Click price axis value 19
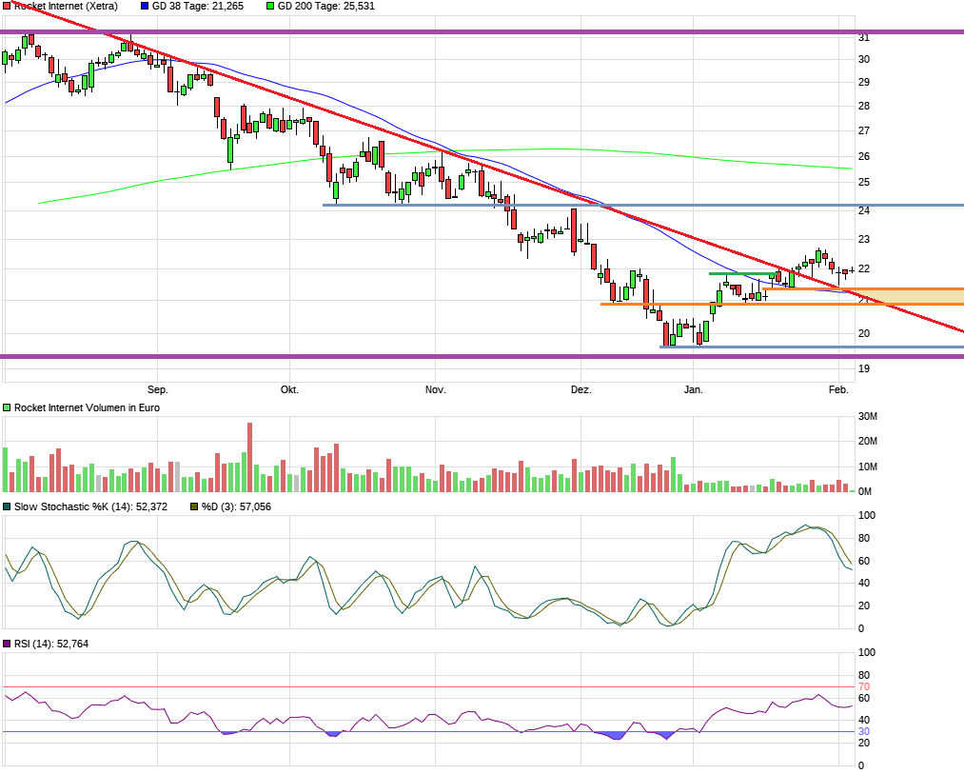The width and height of the screenshot is (964, 774). pos(864,369)
